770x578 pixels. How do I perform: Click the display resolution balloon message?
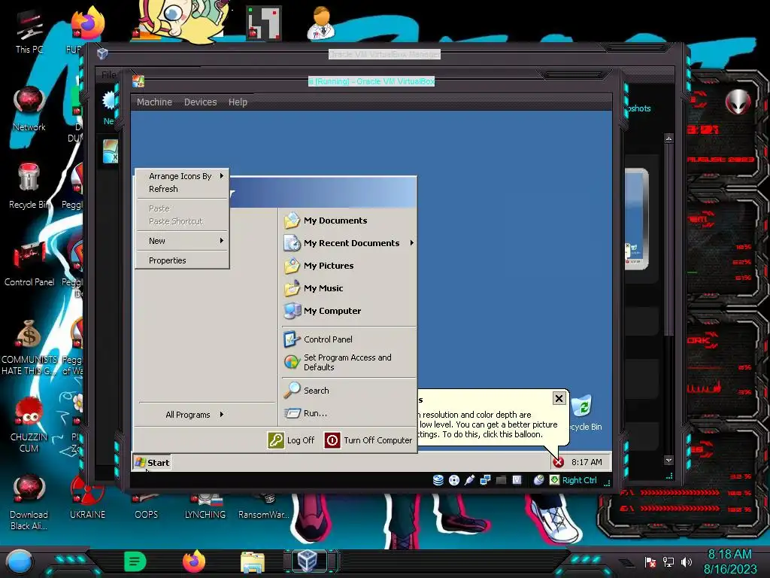point(488,424)
